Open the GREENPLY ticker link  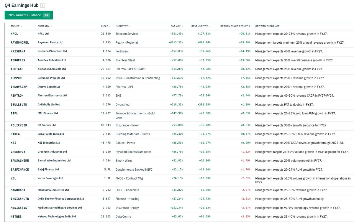pos(18,152)
